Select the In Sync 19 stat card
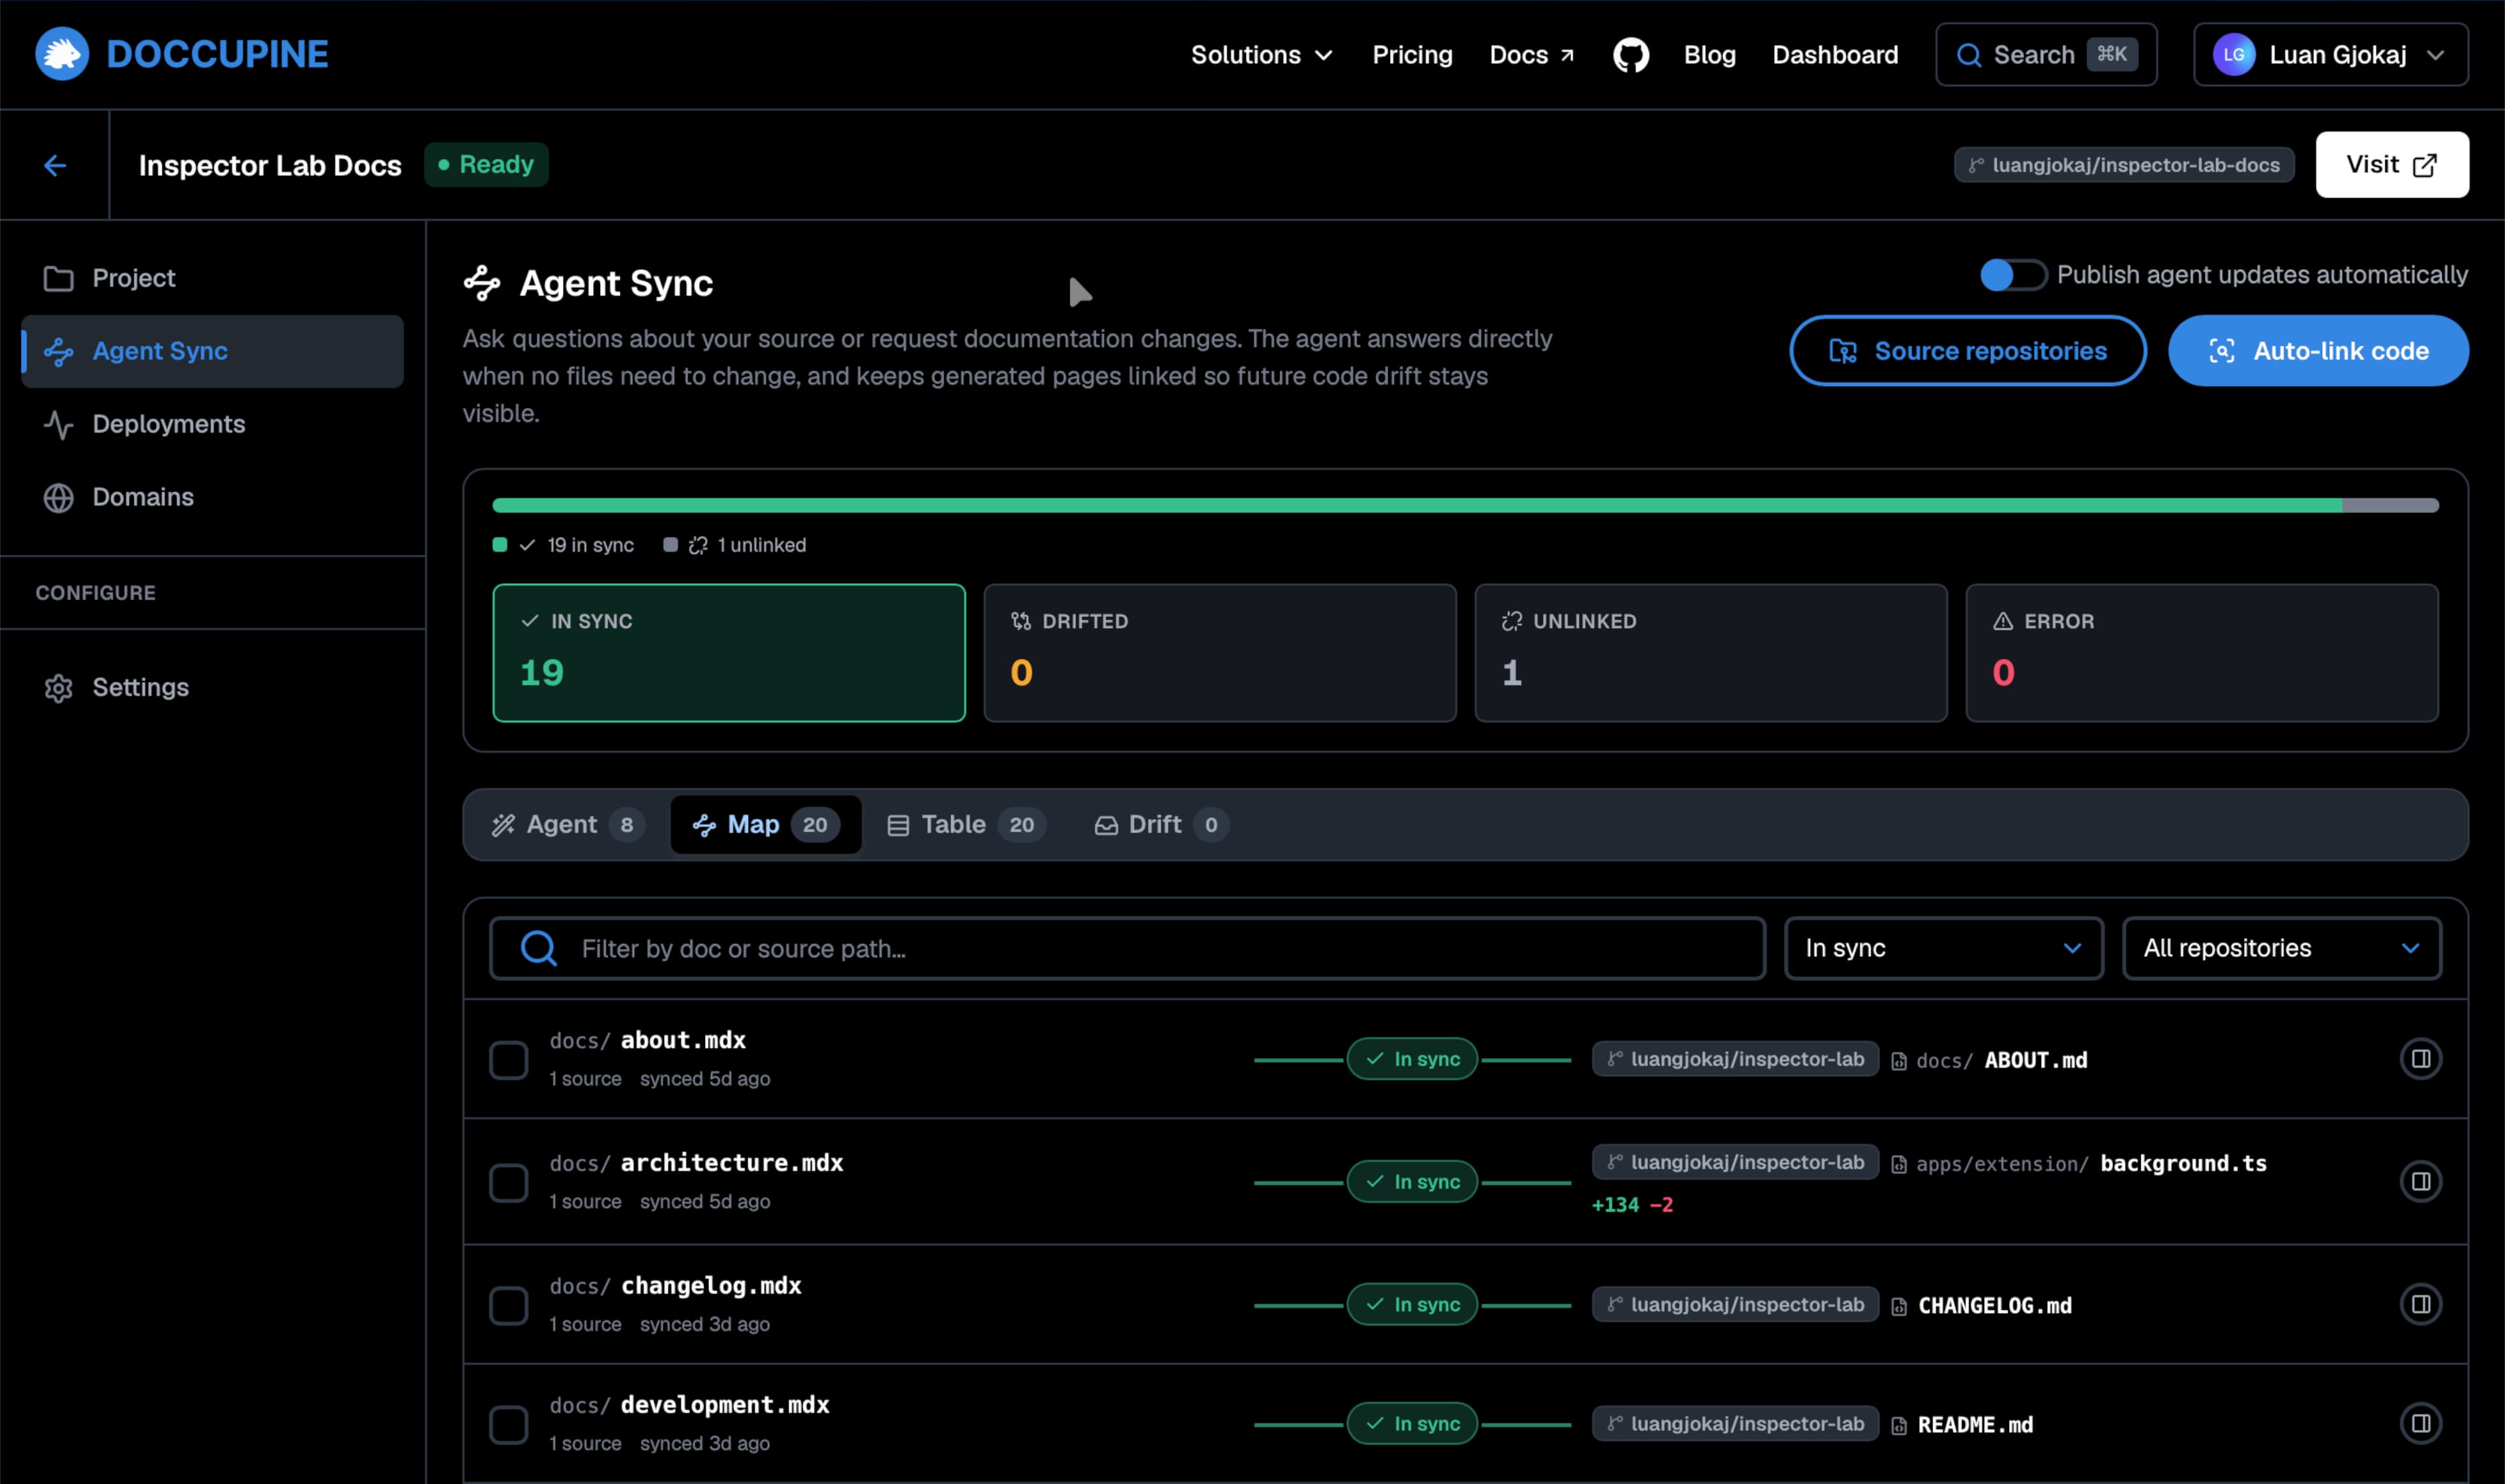This screenshot has height=1484, width=2505. 729,653
